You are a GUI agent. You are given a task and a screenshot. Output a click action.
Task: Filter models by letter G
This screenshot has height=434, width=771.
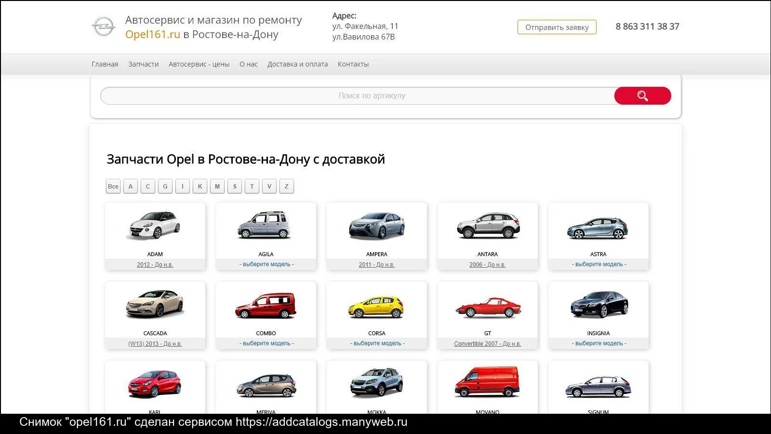pos(165,186)
